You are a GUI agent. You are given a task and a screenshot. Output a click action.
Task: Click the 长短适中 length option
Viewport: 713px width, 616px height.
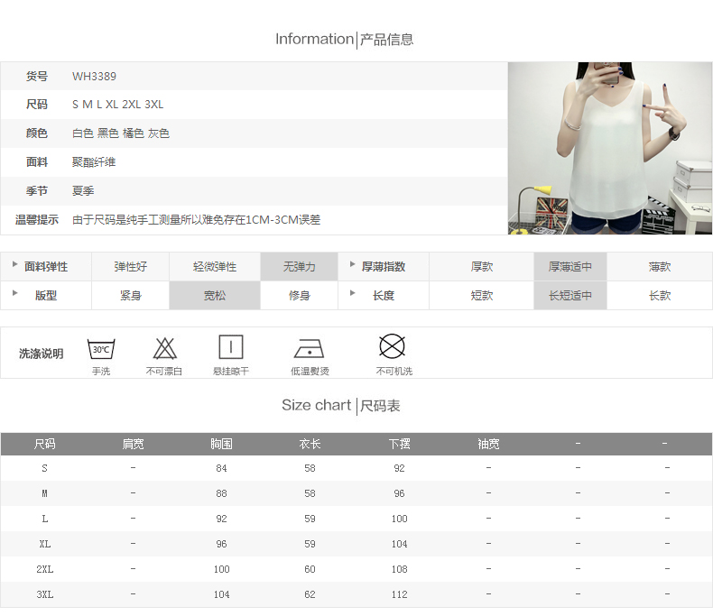pyautogui.click(x=569, y=296)
